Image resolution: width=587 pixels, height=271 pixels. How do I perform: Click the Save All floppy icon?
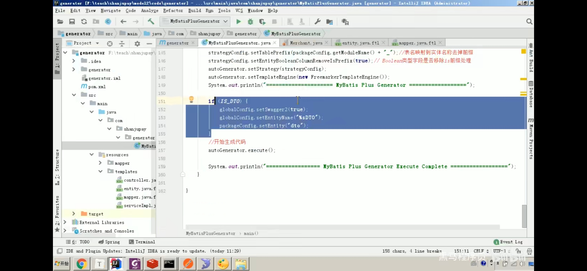[x=72, y=22]
